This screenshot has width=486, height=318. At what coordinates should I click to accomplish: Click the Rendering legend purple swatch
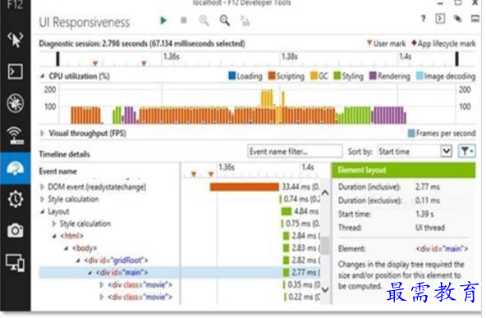pos(373,75)
